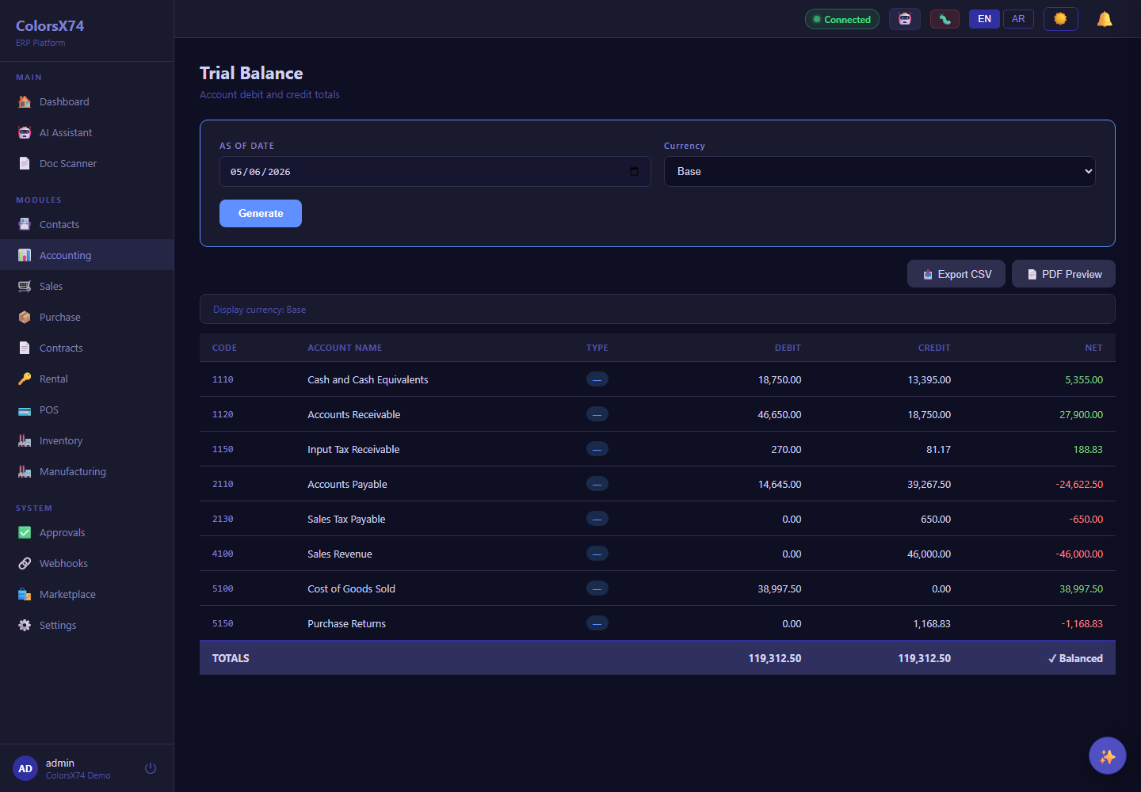Toggle the sun light theme button
This screenshot has width=1141, height=792.
pos(1061,19)
